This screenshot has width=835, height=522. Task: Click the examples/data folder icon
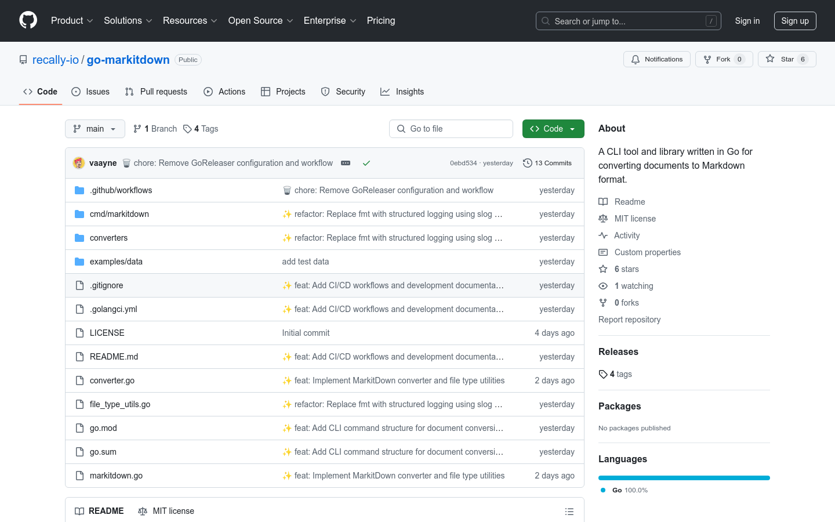[79, 262]
